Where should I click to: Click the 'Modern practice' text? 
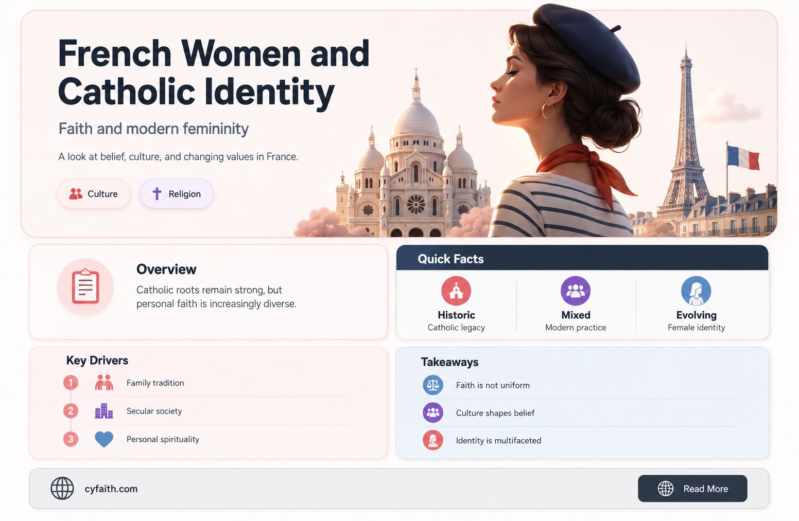[x=576, y=328]
